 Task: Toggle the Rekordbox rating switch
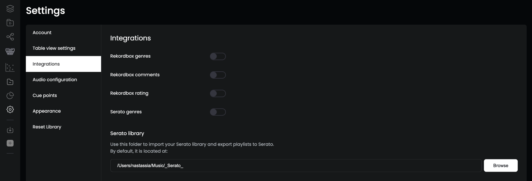(x=218, y=93)
